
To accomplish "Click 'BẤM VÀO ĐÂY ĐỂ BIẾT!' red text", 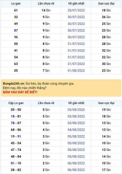I will click(x=20, y=92).
